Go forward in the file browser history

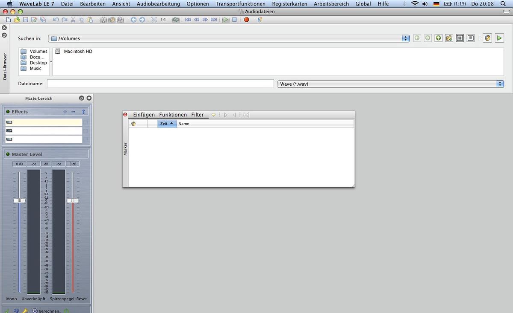[427, 38]
